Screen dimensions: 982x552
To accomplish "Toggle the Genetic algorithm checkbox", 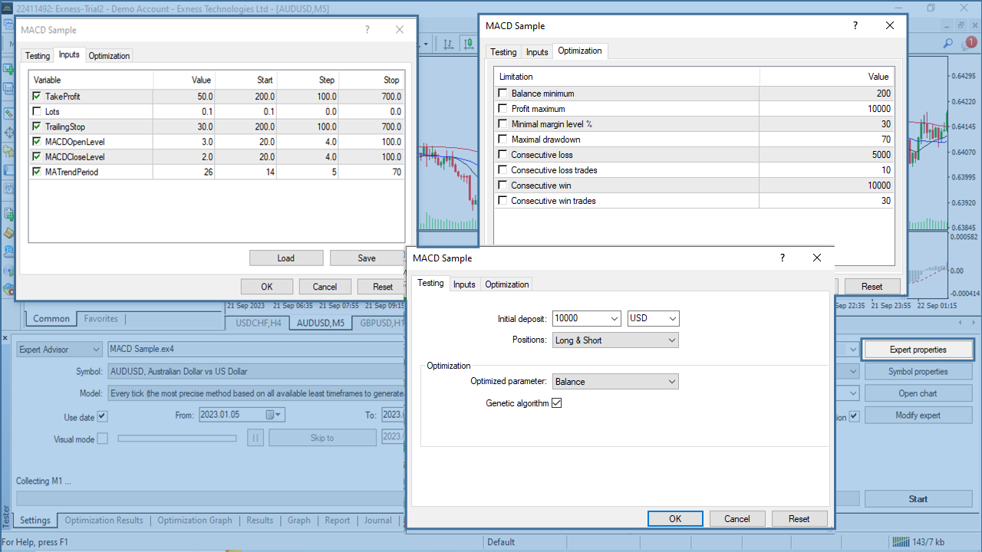I will point(557,402).
